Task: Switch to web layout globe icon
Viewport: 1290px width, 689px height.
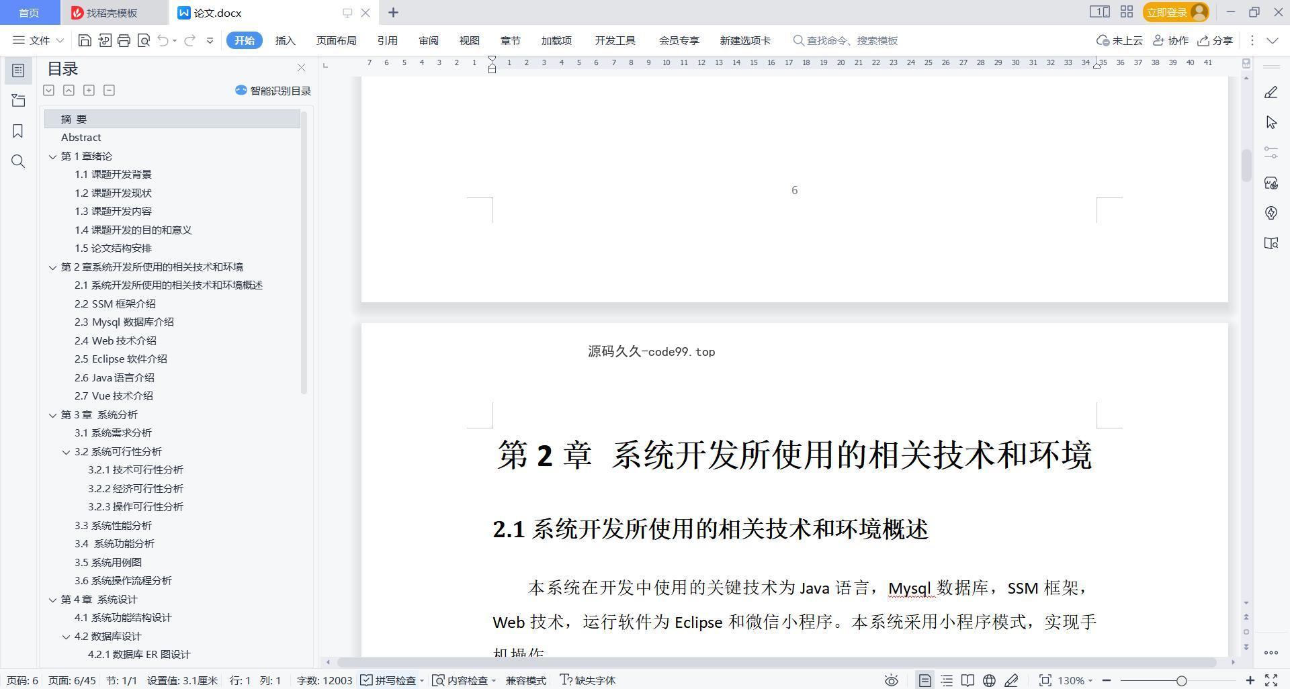Action: (x=989, y=680)
